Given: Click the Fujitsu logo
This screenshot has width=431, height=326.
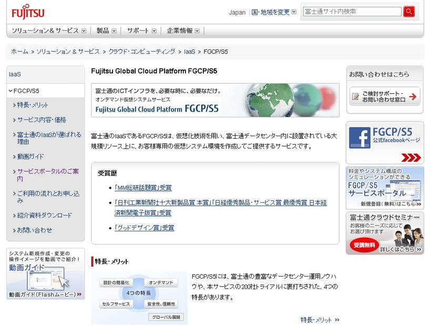Looking at the screenshot, I should click(x=28, y=12).
